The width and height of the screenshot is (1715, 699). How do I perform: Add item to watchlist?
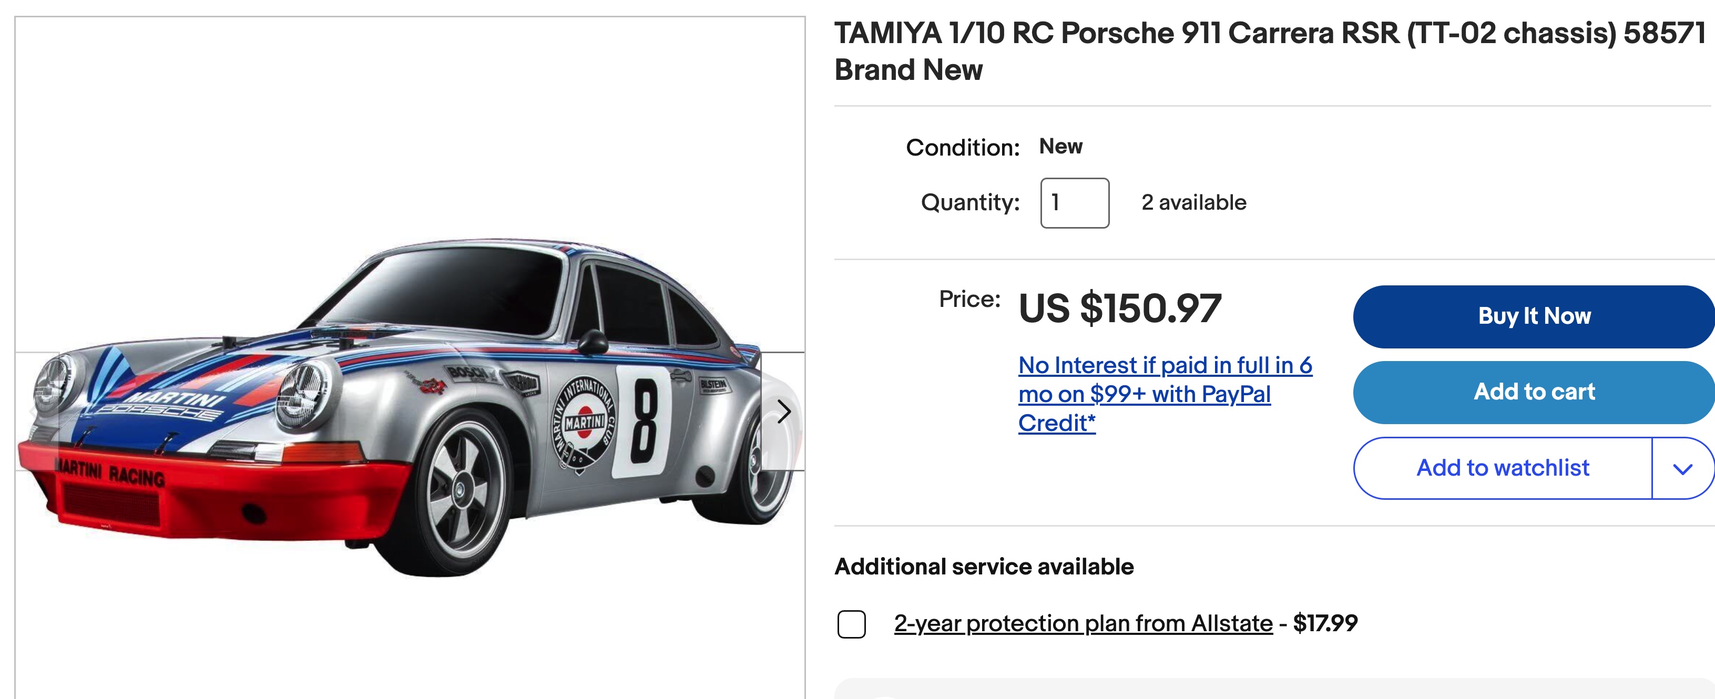tap(1502, 469)
